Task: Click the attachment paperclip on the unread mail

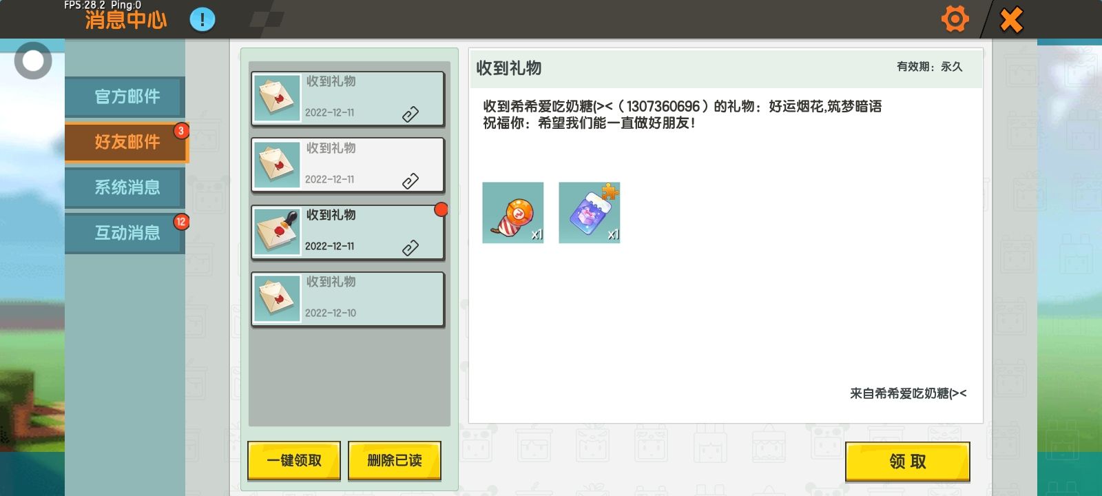Action: coord(410,248)
